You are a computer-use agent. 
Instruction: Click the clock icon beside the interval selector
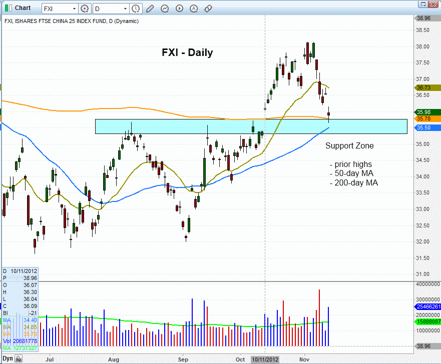[x=135, y=8]
